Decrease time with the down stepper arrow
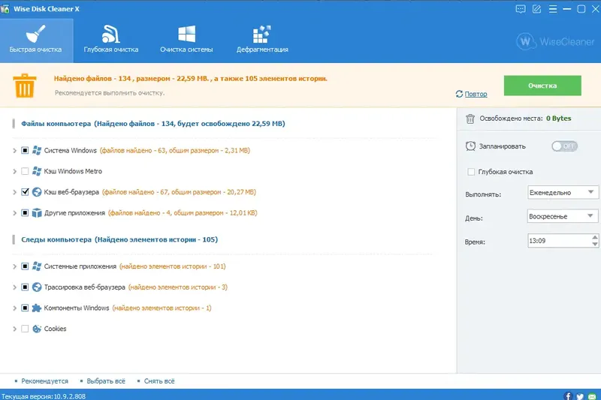The height and width of the screenshot is (400, 601). (x=594, y=244)
